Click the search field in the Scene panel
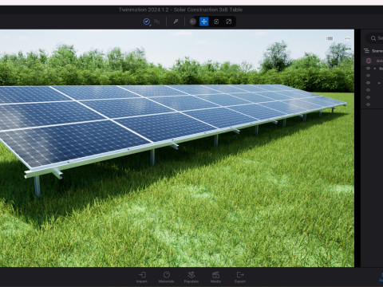 click(x=375, y=38)
